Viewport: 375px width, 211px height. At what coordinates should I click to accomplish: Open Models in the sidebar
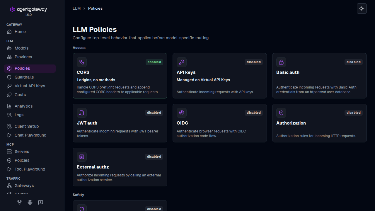click(30, 48)
